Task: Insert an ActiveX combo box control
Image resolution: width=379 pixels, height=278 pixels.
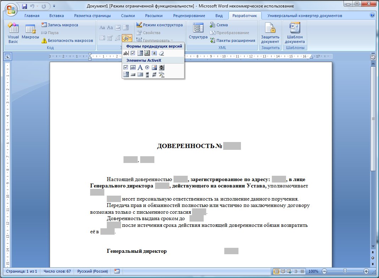Action: coord(126,75)
